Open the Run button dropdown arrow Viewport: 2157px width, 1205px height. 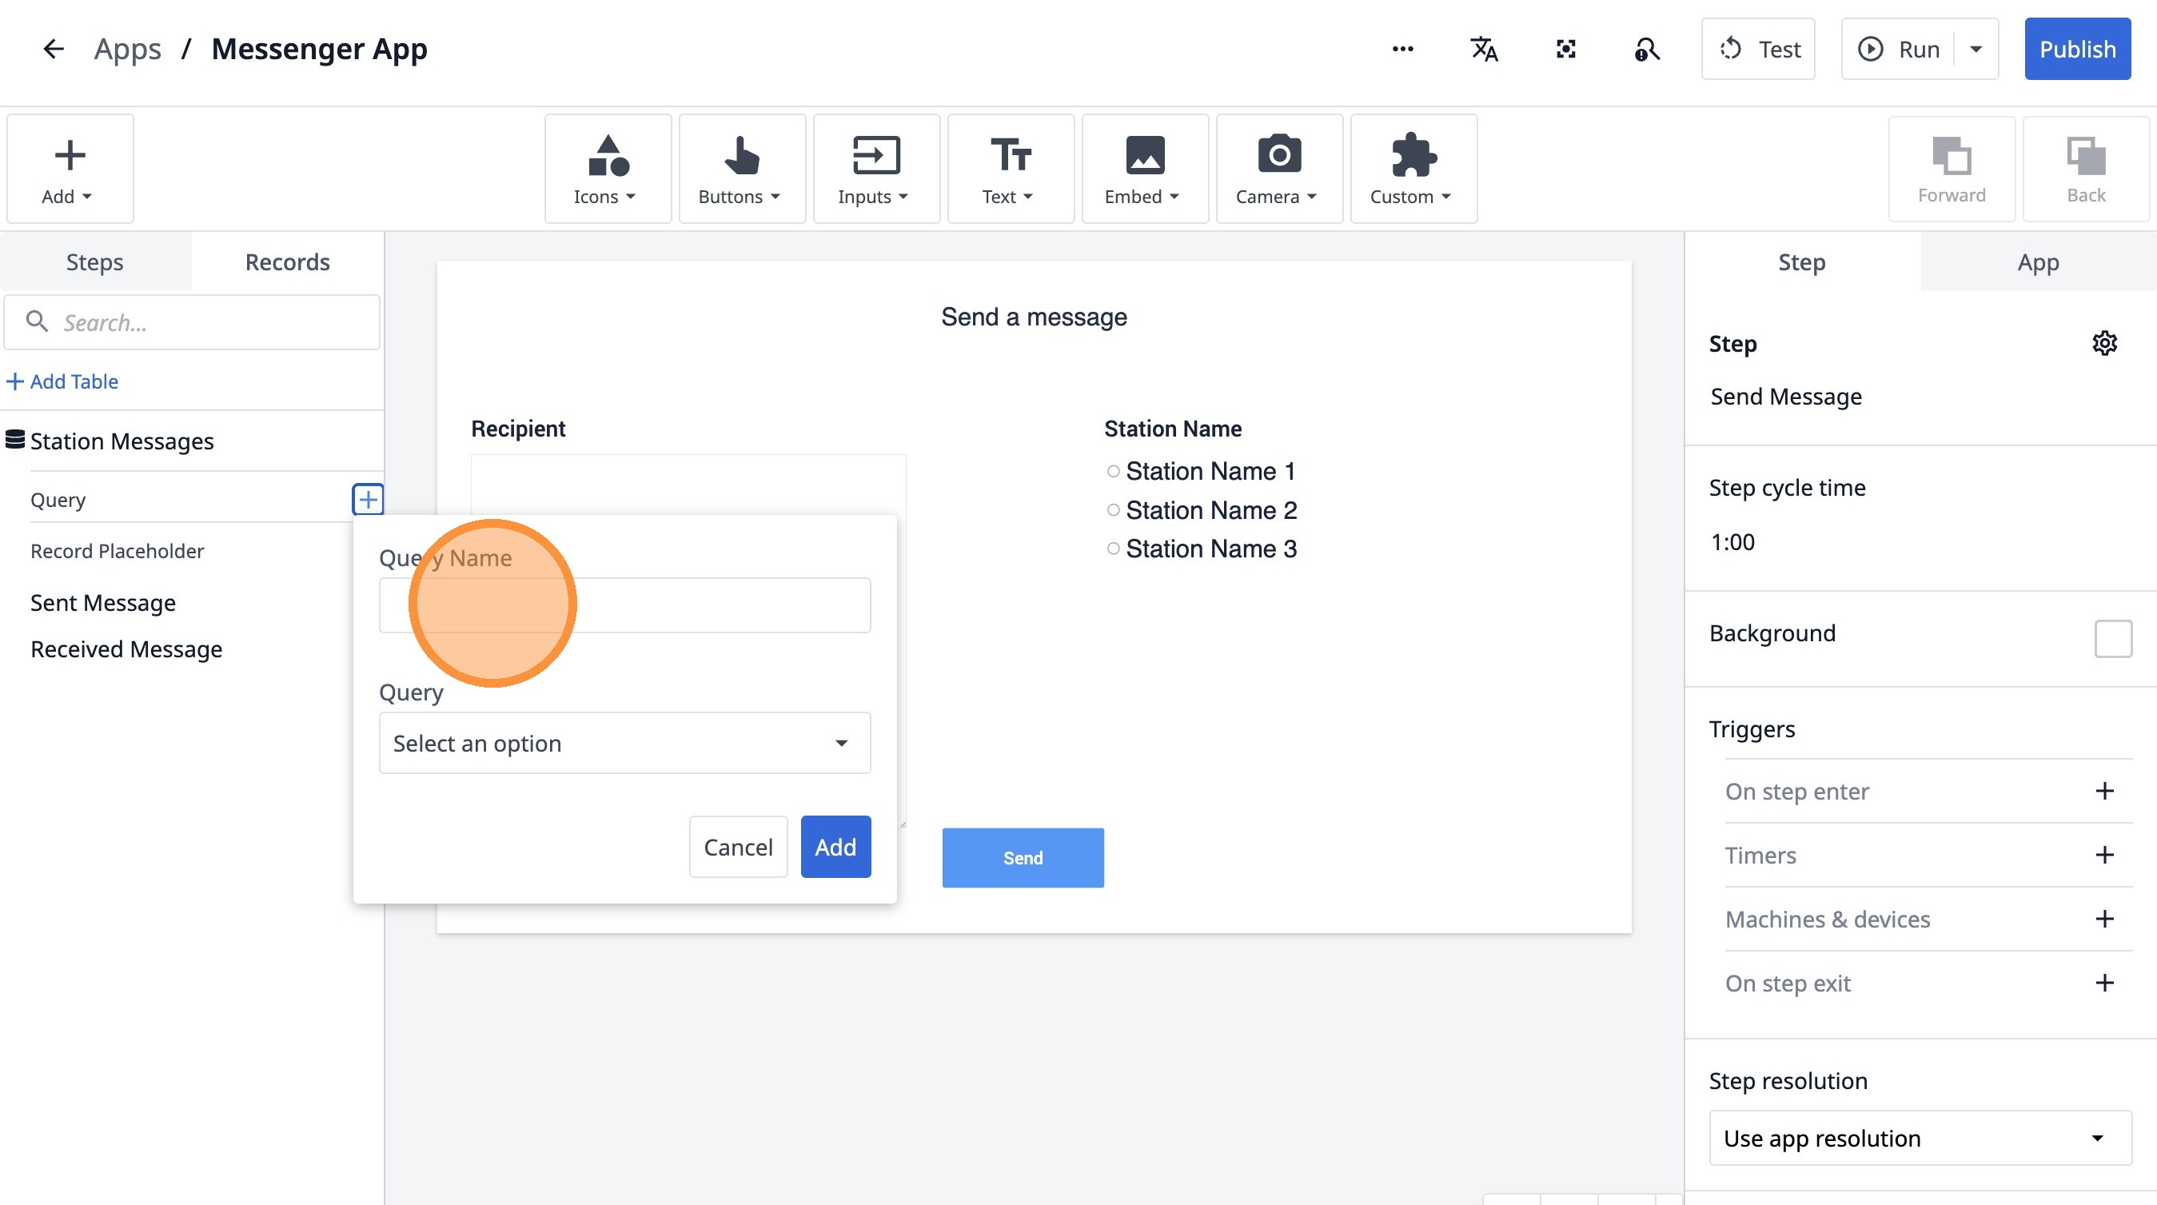[x=1976, y=50]
